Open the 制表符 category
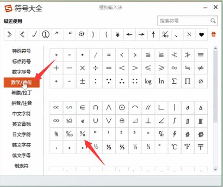Viewport: 223px width, 187px height. (x=22, y=166)
